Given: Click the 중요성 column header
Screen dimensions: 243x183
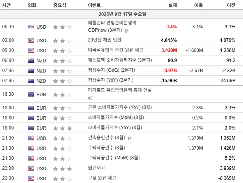Looking at the screenshot, I should pyautogui.click(x=60, y=5).
